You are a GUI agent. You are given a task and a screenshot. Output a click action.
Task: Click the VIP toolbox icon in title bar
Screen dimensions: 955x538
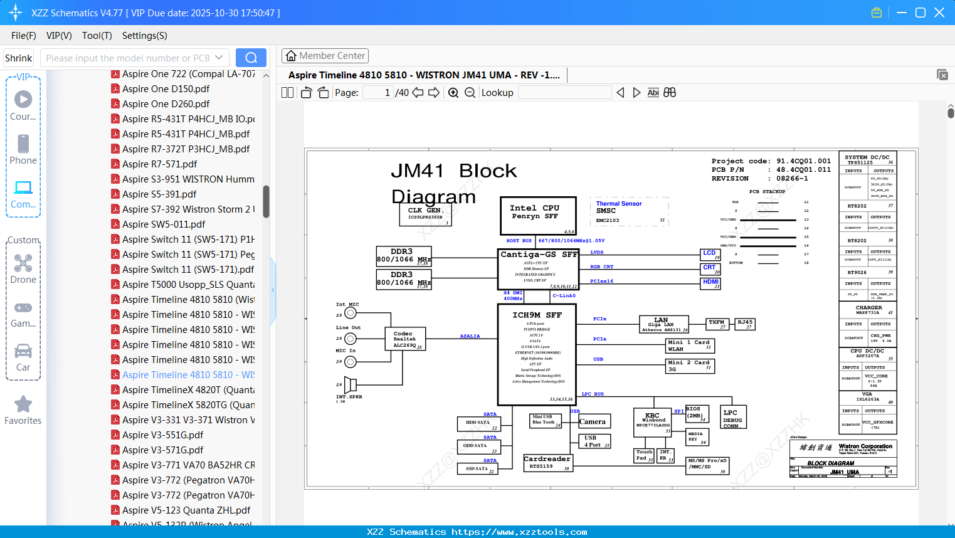point(877,13)
